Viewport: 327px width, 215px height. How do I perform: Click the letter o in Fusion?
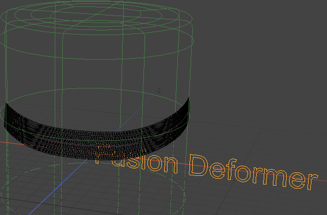pos(155,163)
